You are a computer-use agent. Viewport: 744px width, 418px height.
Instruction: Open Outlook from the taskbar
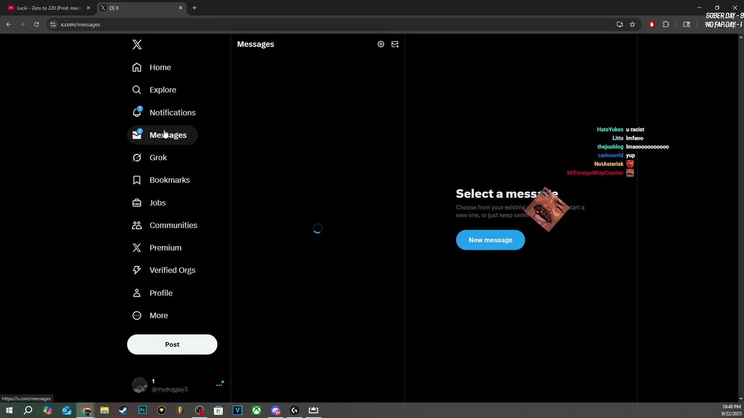(x=66, y=410)
